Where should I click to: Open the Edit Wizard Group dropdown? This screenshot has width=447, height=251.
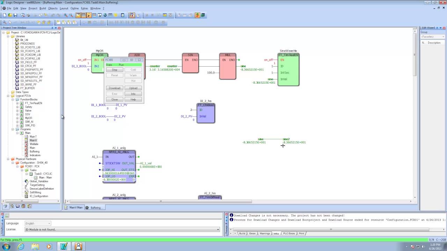[x=433, y=37]
